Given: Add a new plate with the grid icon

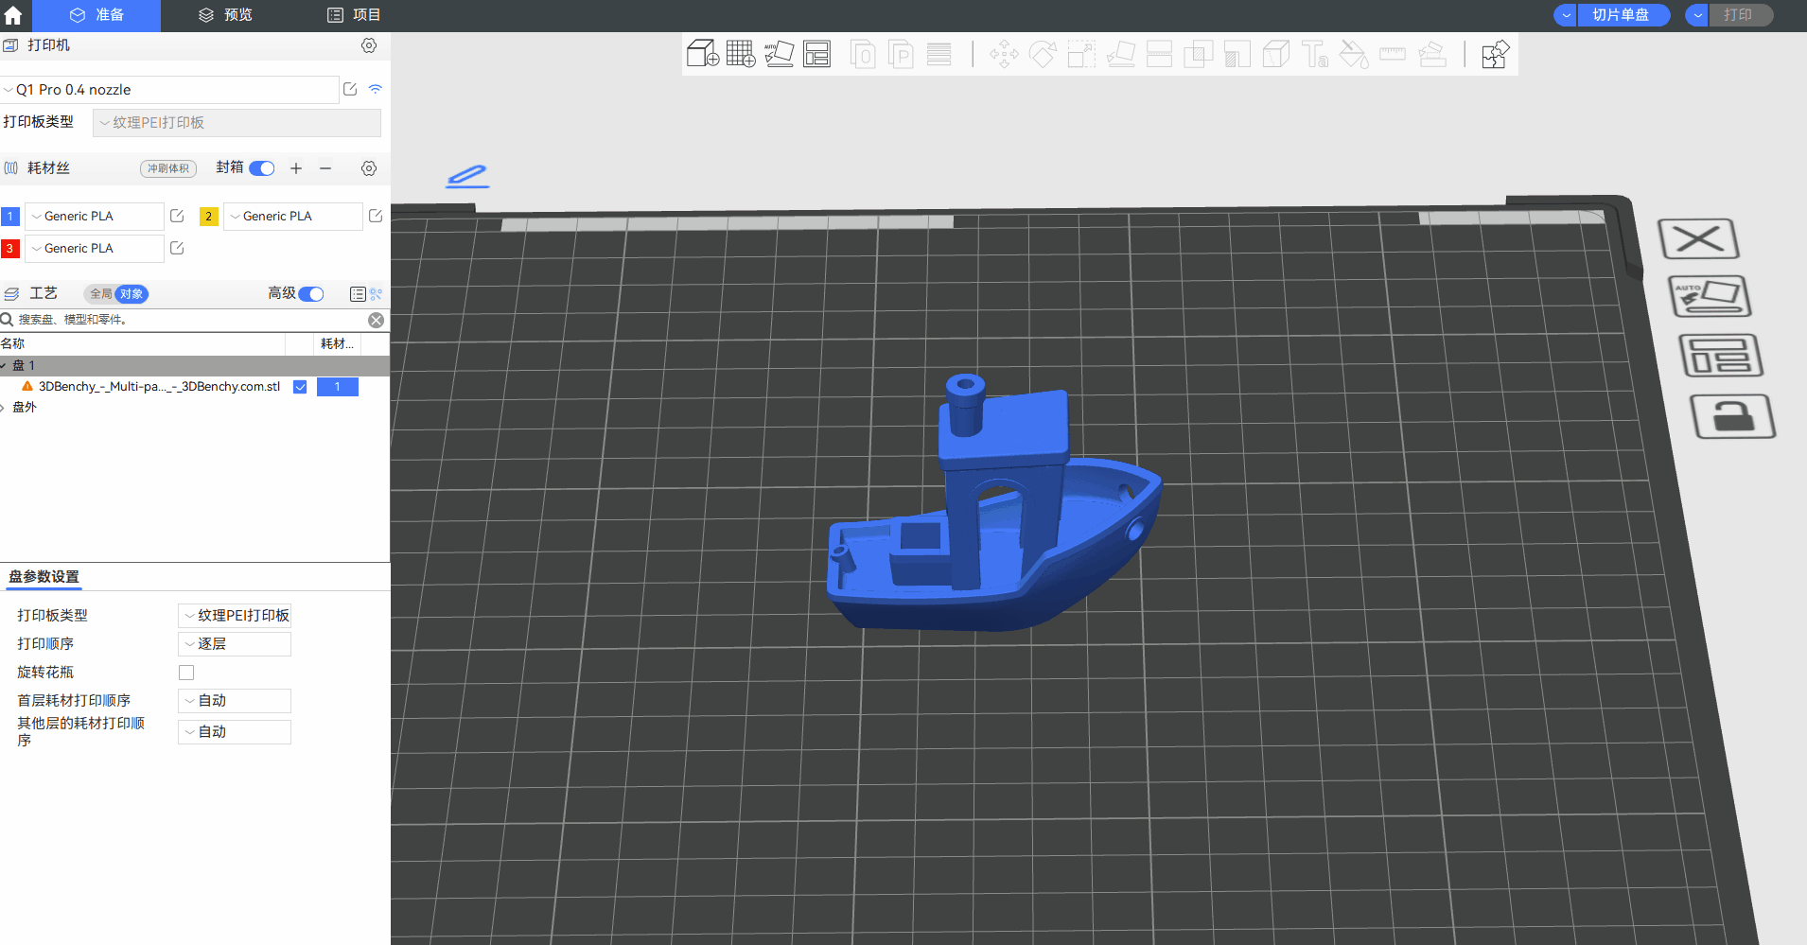Looking at the screenshot, I should point(741,54).
